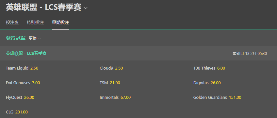Click the event date 星期日 13 2月 05:30

tap(250, 53)
